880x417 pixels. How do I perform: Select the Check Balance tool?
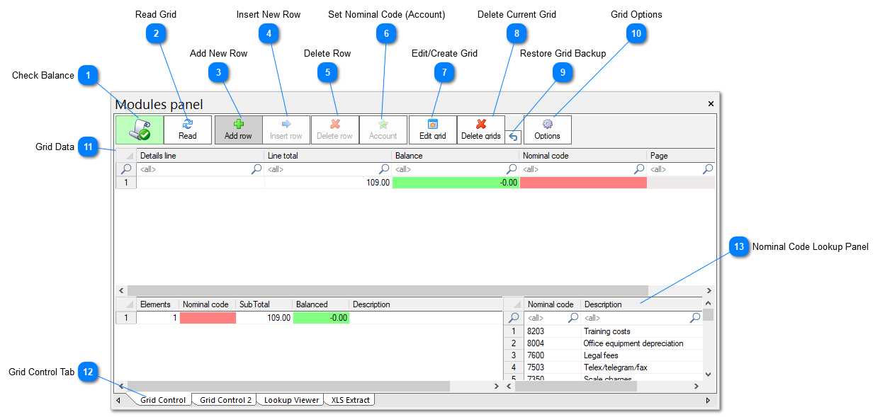(x=139, y=129)
